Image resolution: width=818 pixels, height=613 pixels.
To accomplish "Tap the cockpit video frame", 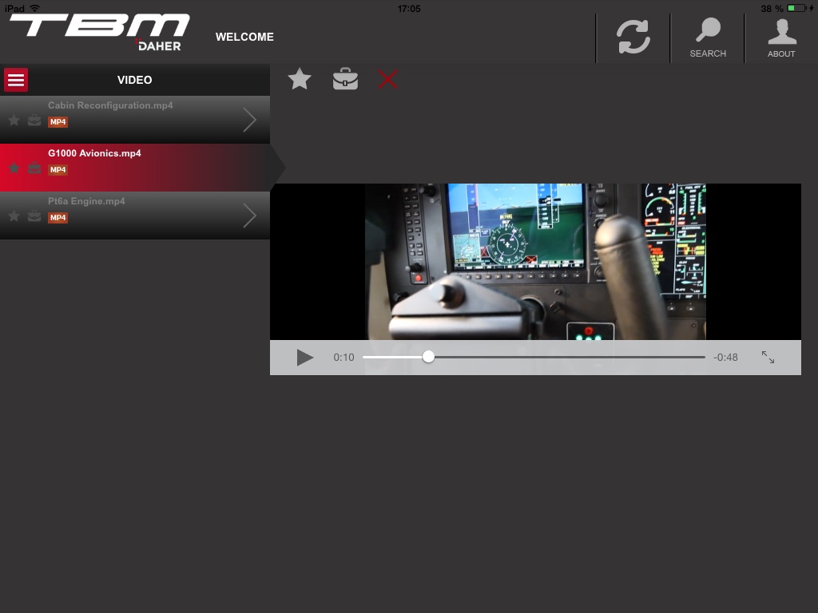I will pos(535,262).
